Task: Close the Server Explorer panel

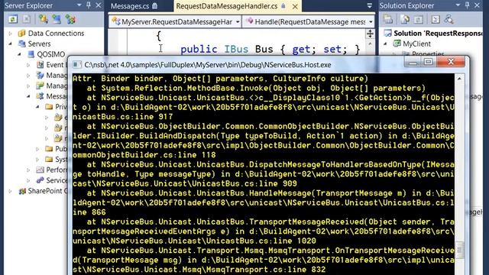Action: point(99,5)
